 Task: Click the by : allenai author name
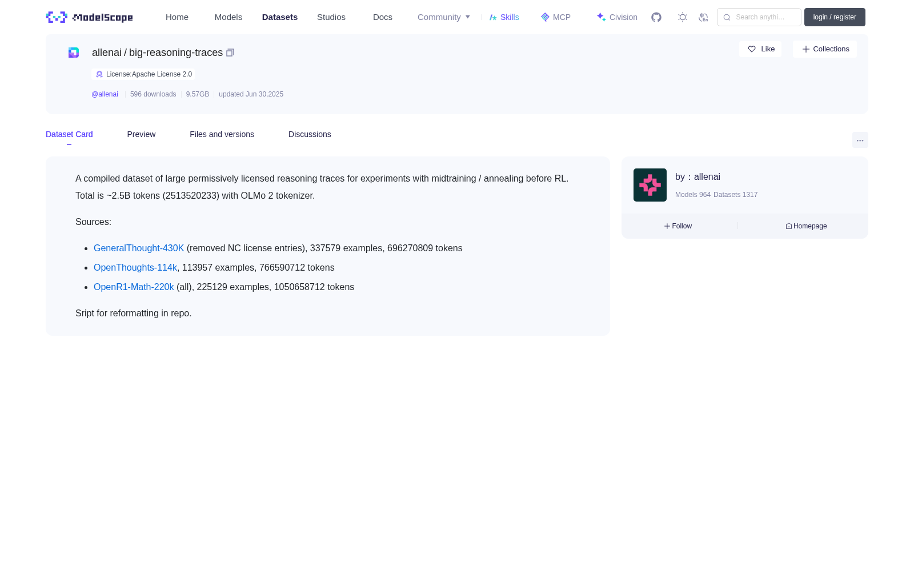click(697, 177)
